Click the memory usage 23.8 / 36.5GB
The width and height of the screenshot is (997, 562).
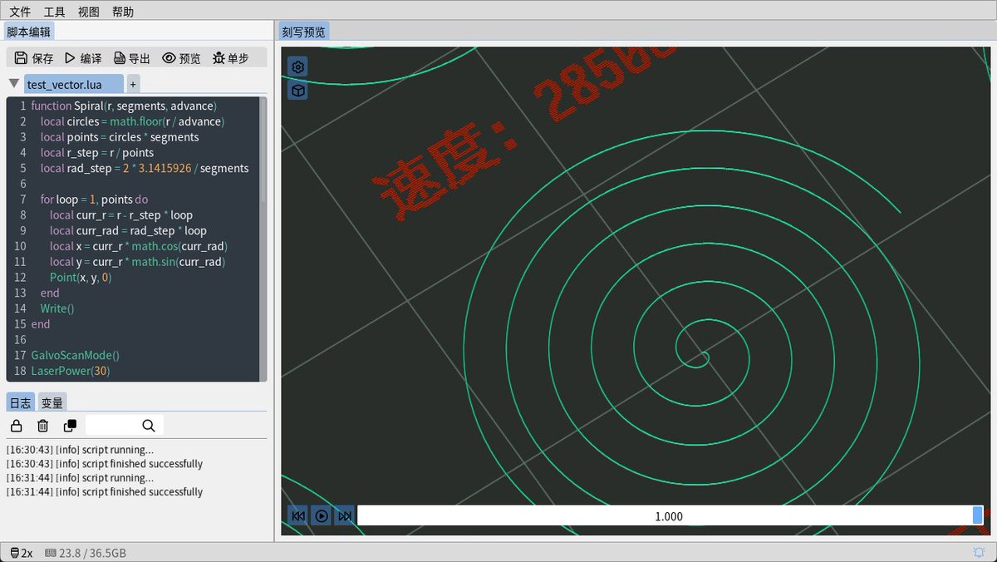tap(86, 553)
